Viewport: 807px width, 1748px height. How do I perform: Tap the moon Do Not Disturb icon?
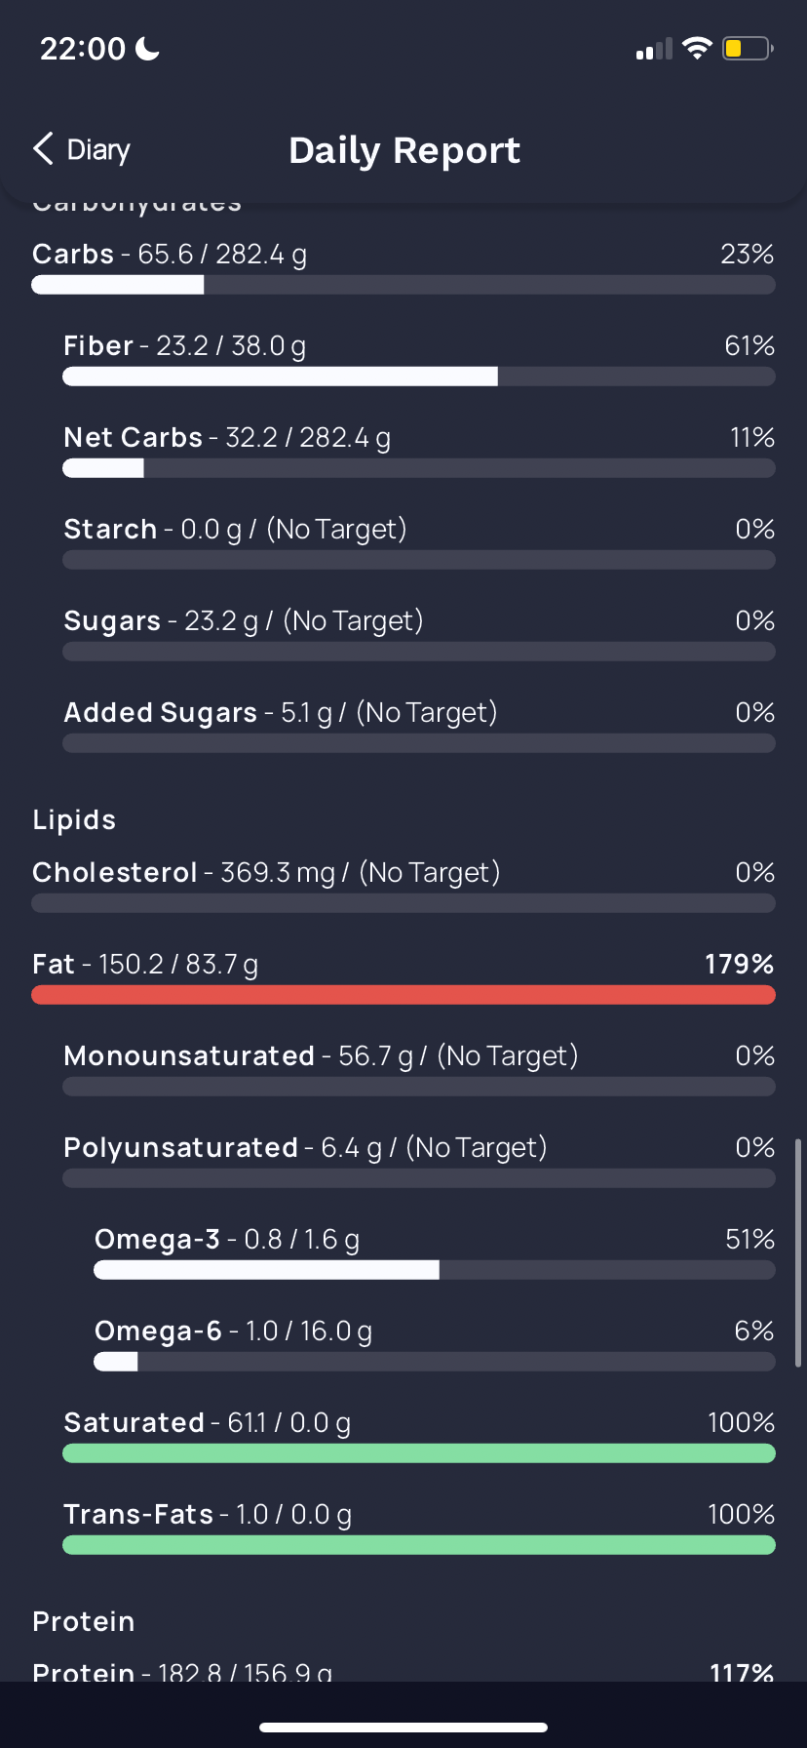147,48
